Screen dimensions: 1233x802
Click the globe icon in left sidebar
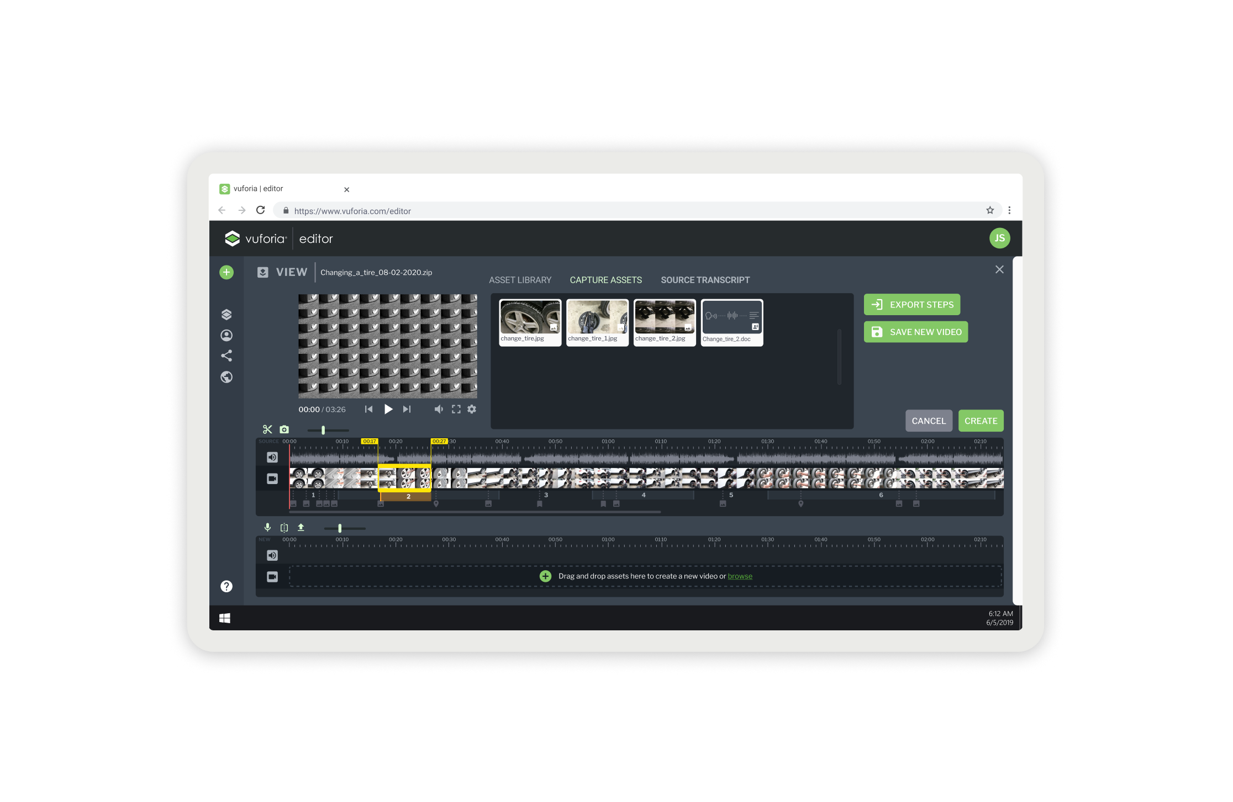[226, 377]
